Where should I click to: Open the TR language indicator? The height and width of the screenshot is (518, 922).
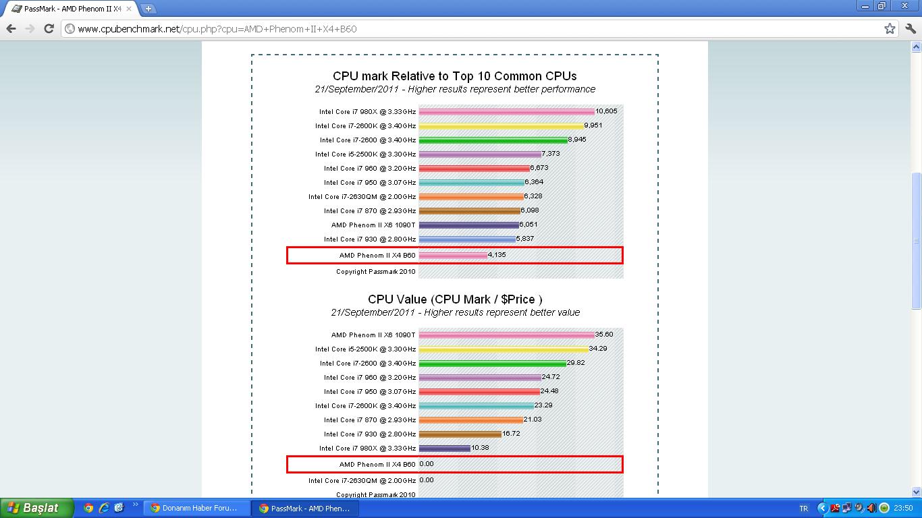(803, 509)
